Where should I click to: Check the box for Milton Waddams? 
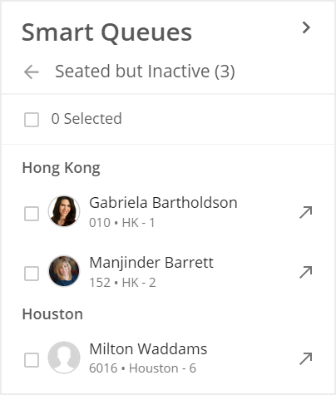[32, 360]
